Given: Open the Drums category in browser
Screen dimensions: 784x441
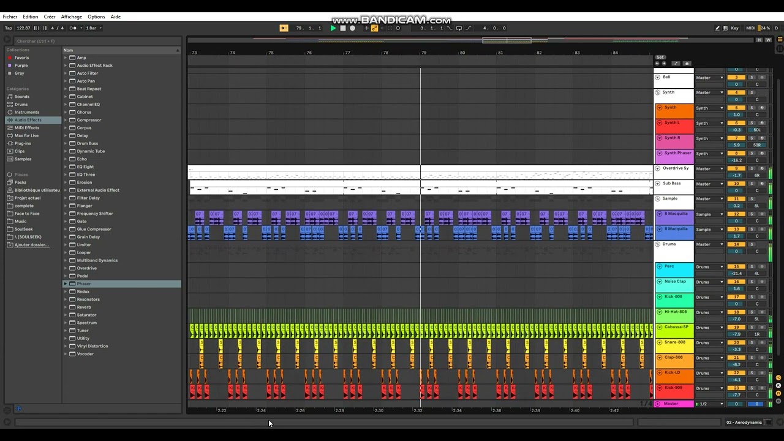Looking at the screenshot, I should tap(21, 104).
